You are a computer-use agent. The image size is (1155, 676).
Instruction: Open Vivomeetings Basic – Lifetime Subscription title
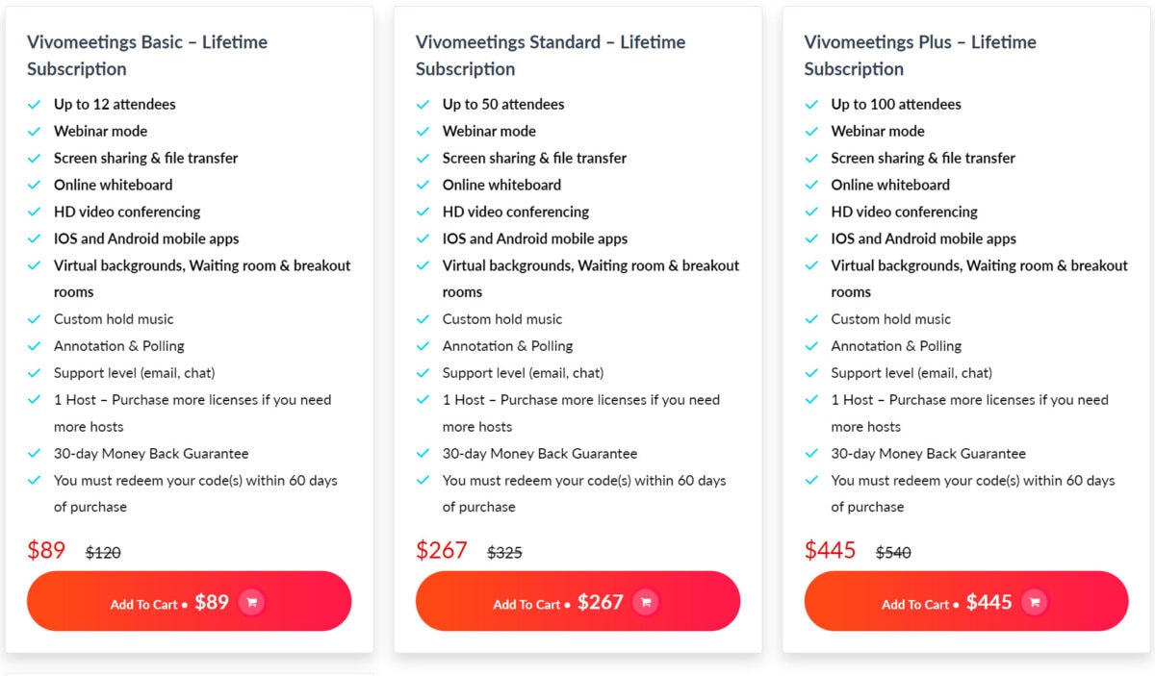(x=147, y=56)
